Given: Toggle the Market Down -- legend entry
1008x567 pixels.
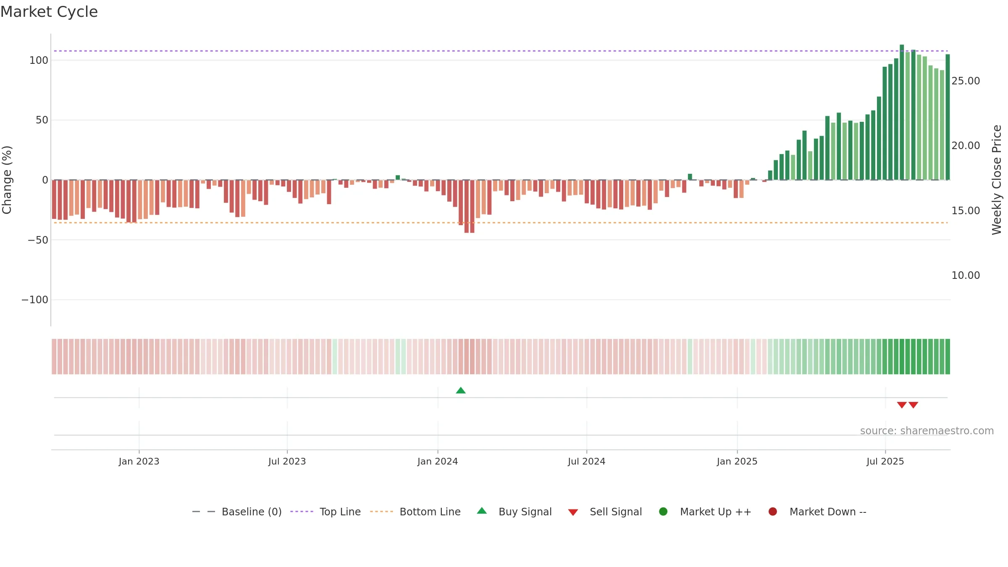Looking at the screenshot, I should 817,512.
